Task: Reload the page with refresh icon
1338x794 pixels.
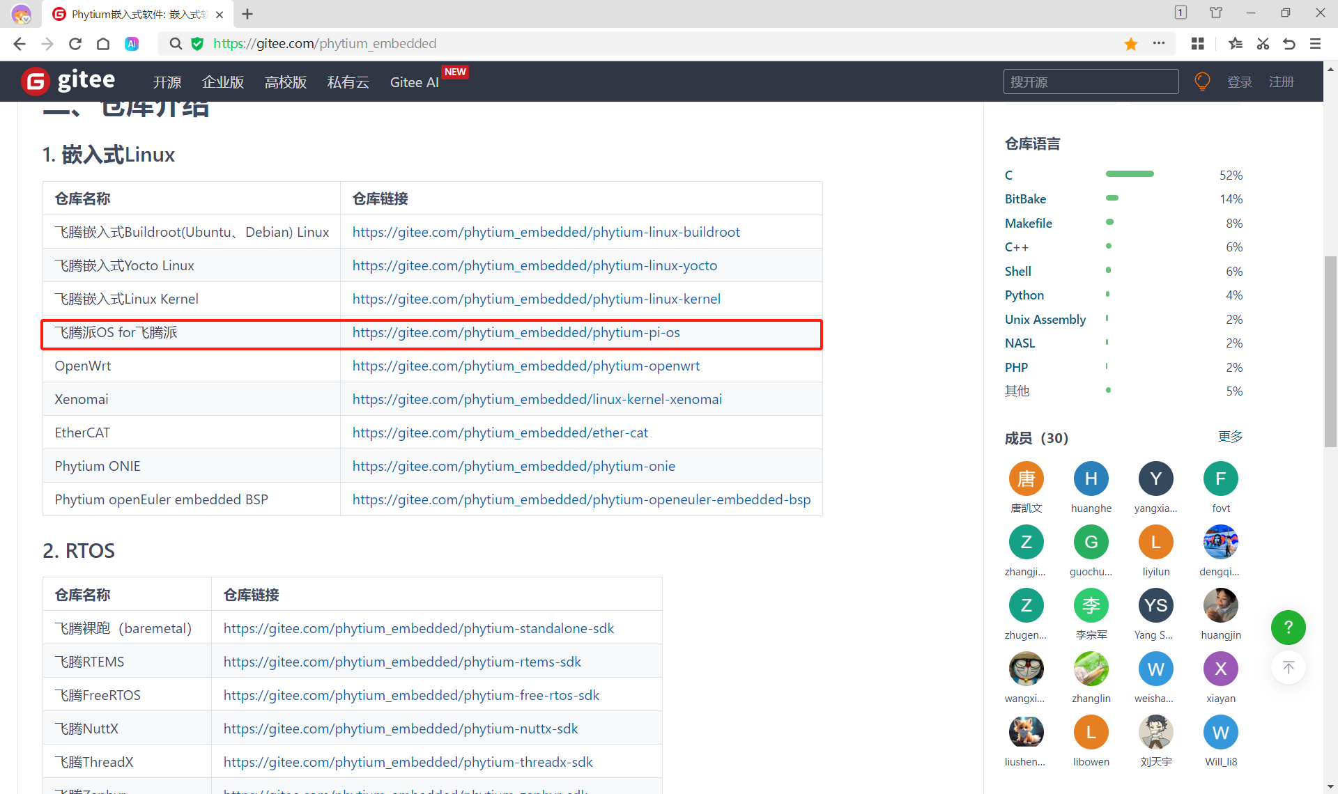Action: coord(75,44)
